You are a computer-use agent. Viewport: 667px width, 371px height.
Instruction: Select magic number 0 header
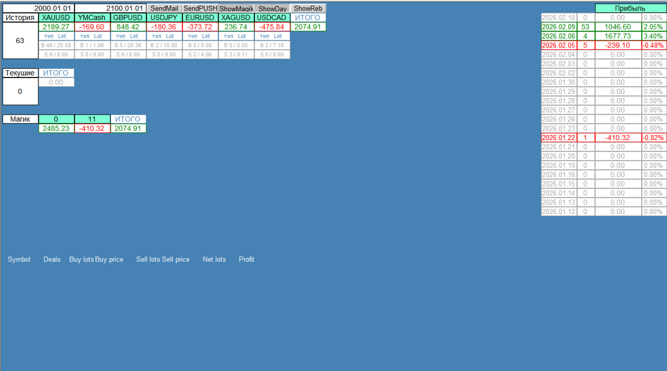coord(56,119)
